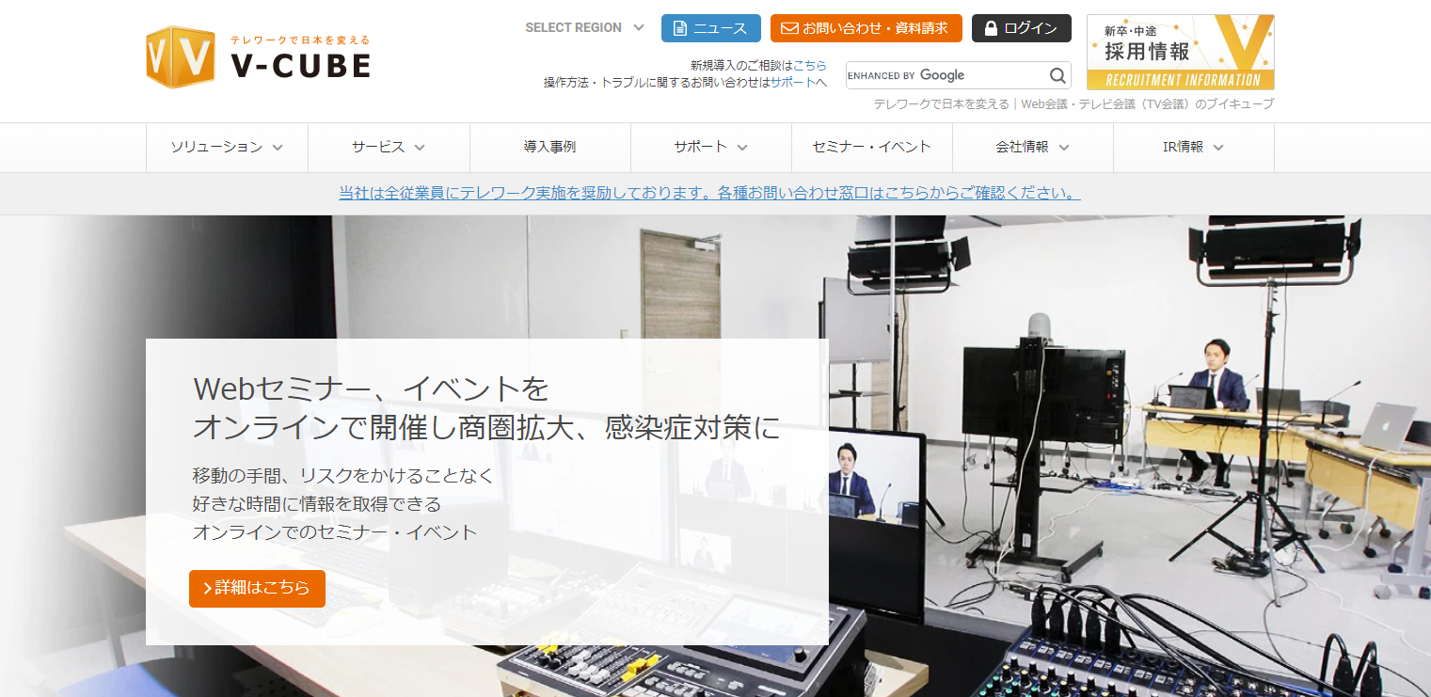Click the envelope icon for お問い合わせ・資料請求
The image size is (1431, 697).
coord(789,28)
